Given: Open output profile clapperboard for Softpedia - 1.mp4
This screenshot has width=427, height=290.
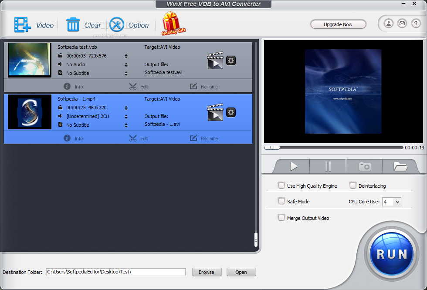Looking at the screenshot, I should tap(215, 112).
